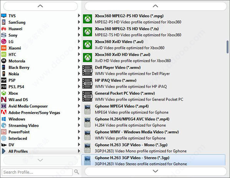This screenshot has width=230, height=178.
Task: Expand the Xbox submenu arrow
Action: point(79,93)
